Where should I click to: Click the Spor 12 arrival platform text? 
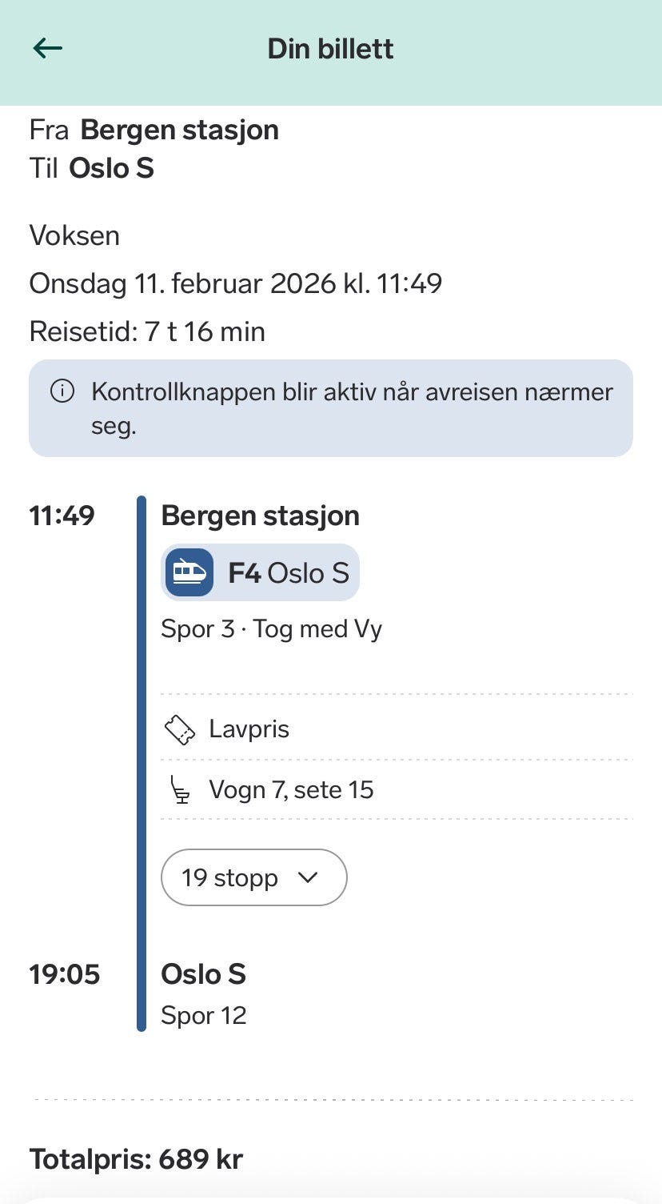coord(203,1015)
